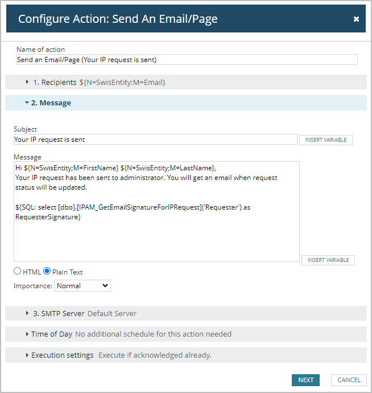372x393 pixels.
Task: Open the 3. SMTP Server header
Action: tap(59, 313)
